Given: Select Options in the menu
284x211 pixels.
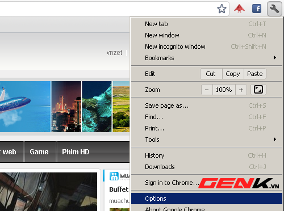Looking at the screenshot, I should pyautogui.click(x=207, y=199).
